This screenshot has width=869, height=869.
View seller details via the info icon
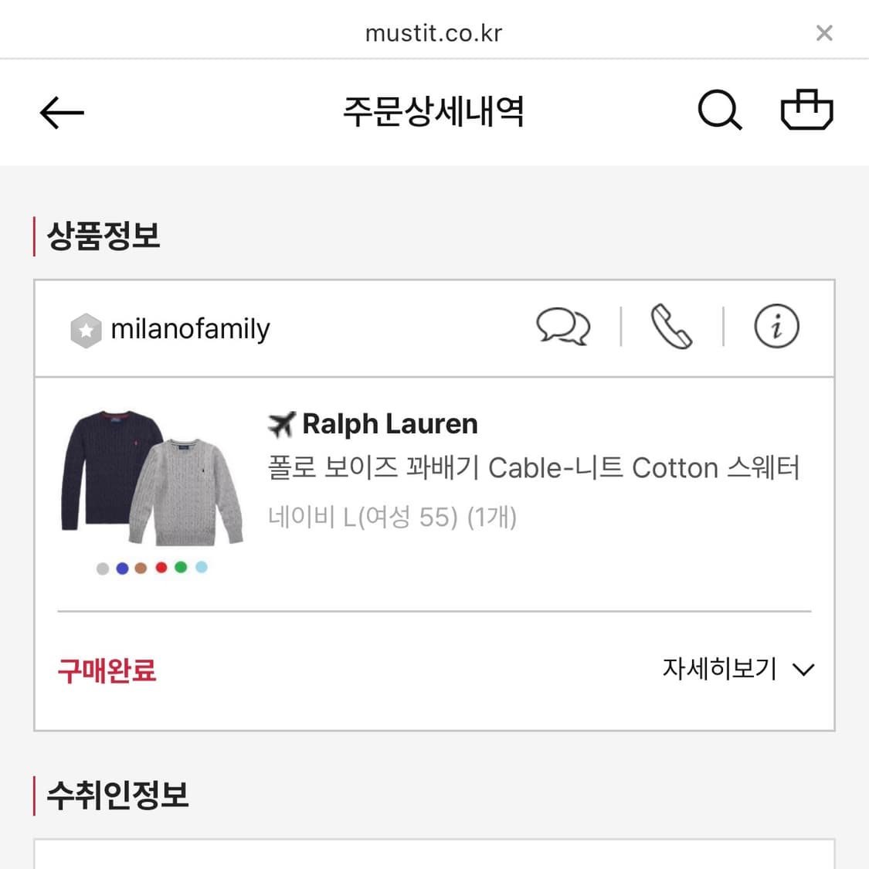tap(776, 327)
